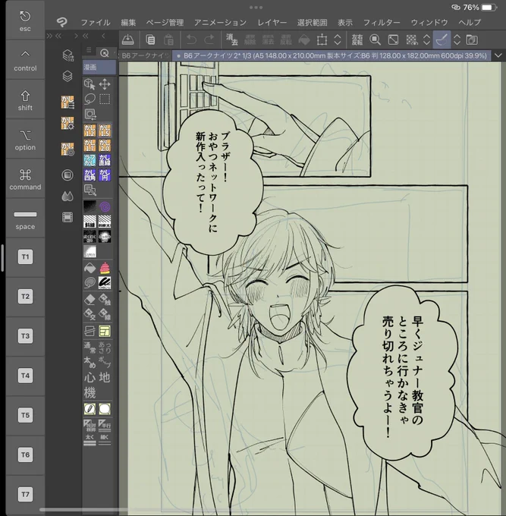Click the fill bucket icon in command bar
The image size is (506, 516).
coord(304,39)
